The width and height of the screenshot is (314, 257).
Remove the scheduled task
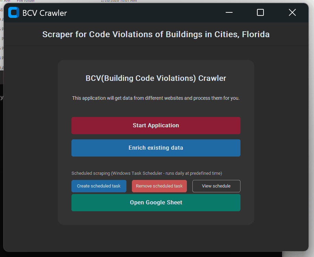pyautogui.click(x=159, y=186)
